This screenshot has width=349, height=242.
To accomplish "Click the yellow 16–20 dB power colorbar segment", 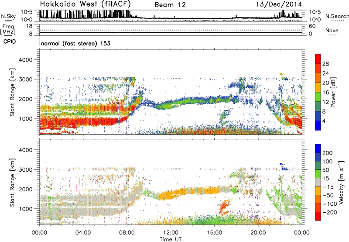I will (318, 87).
